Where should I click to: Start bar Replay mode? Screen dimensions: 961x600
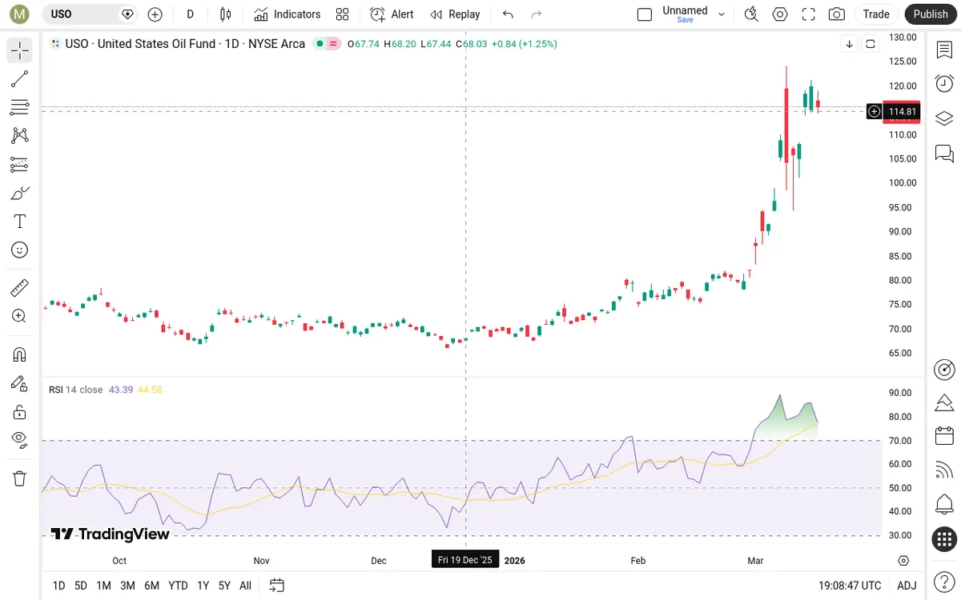click(455, 14)
